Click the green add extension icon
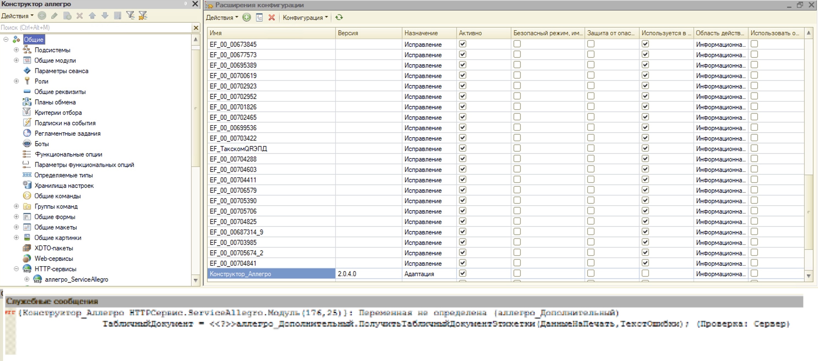 [x=246, y=17]
